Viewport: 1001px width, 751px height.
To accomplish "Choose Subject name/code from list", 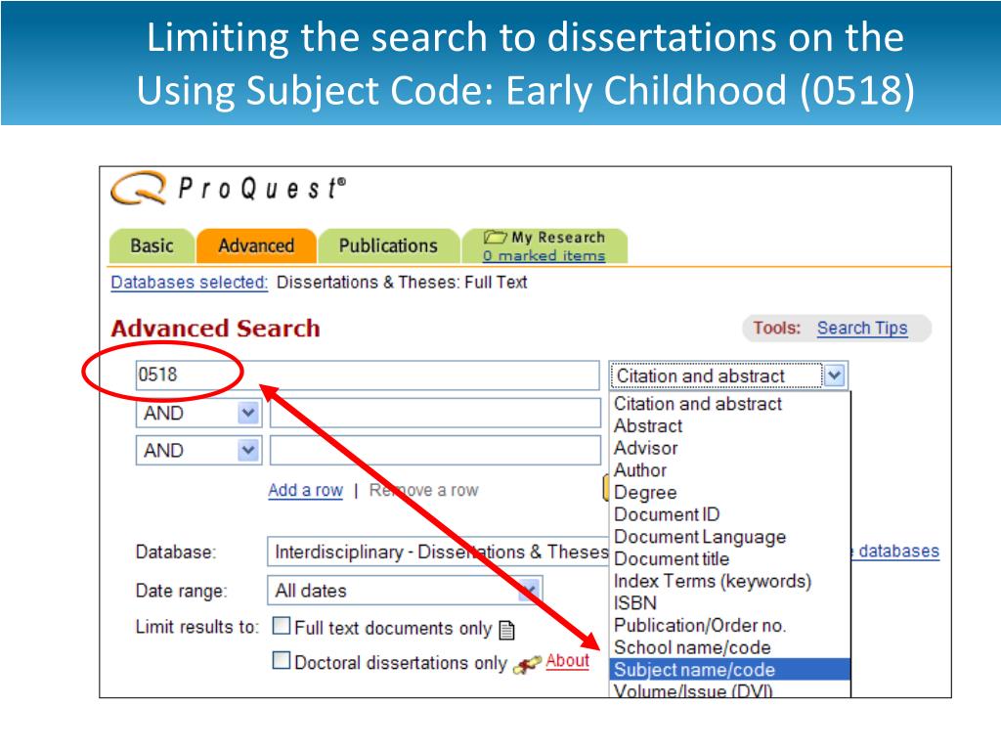I will tap(729, 669).
